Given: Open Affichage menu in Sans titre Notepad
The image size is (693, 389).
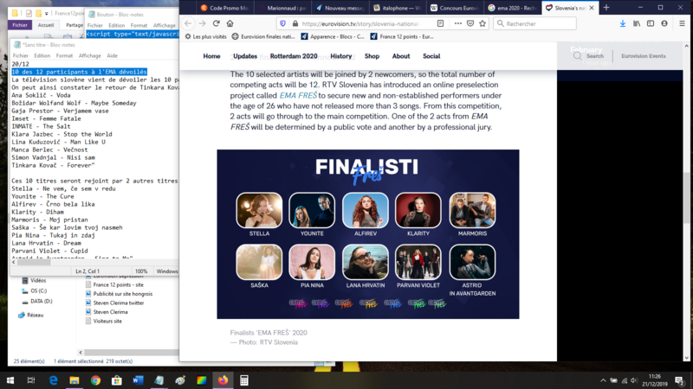Looking at the screenshot, I should coord(90,55).
